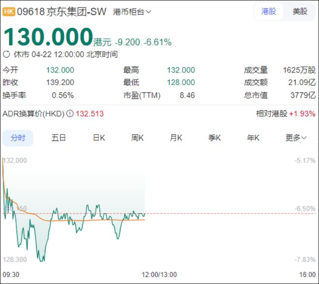This screenshot has height=284, width=319.
Task: Expand the 更多 chart options
Action: click(296, 138)
